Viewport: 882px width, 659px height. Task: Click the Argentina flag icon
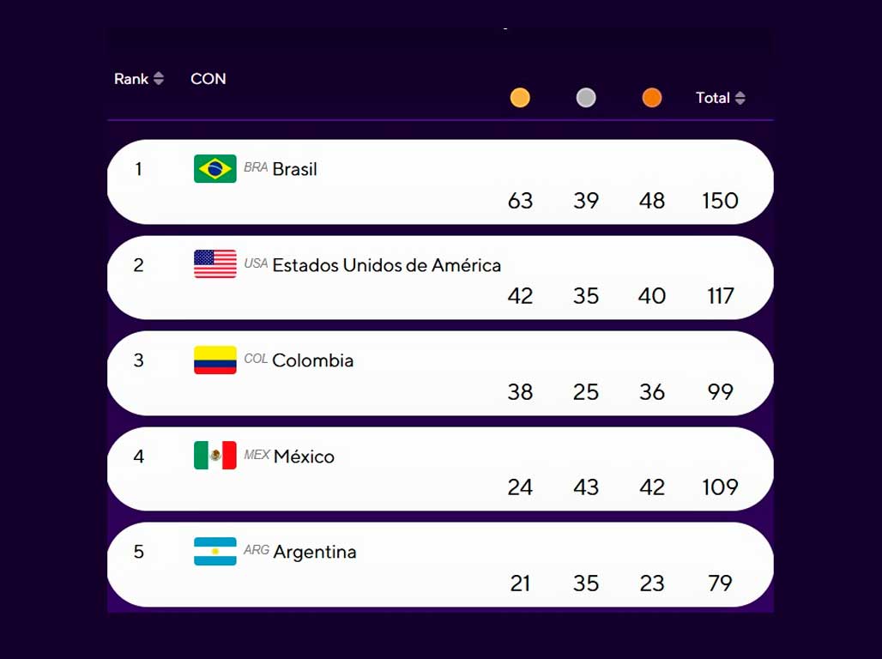click(x=215, y=551)
